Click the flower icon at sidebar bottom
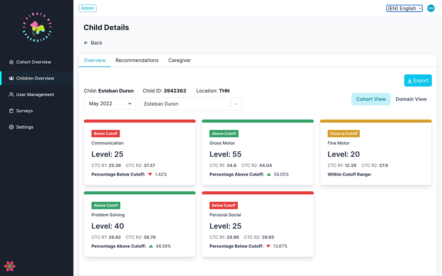The height and width of the screenshot is (276, 442). (9, 266)
